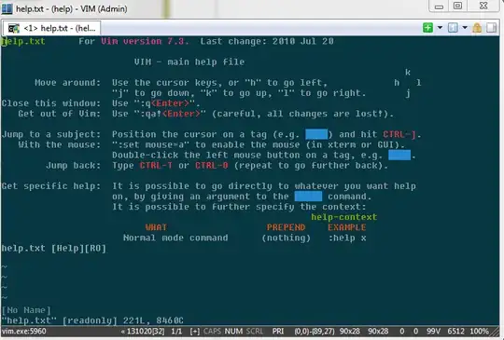Click the vim icon on the console tab
Image resolution: width=504 pixels, height=340 pixels.
coord(13,29)
